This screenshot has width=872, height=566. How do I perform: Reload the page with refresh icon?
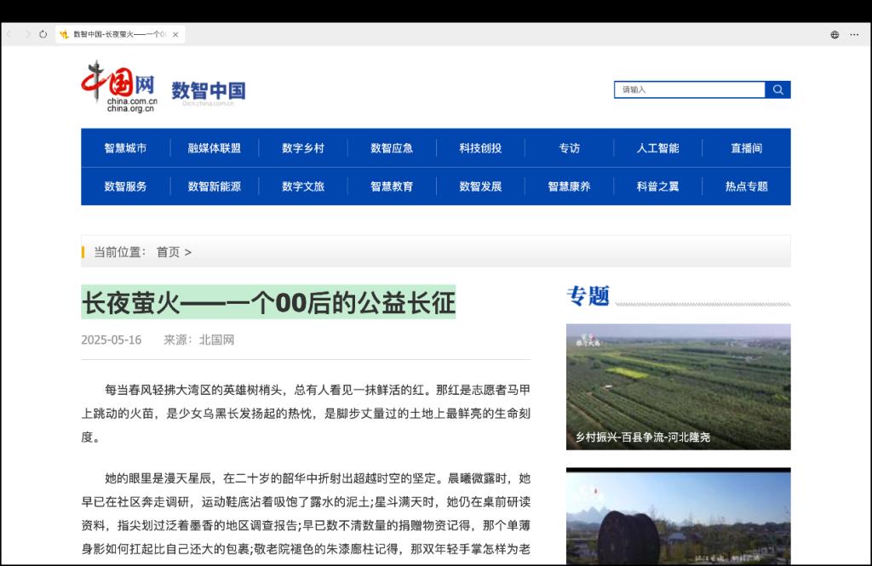tap(43, 35)
